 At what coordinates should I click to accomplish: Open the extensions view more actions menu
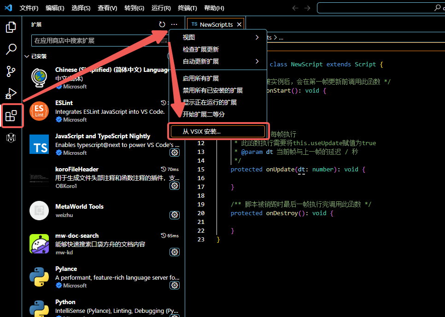tap(174, 24)
